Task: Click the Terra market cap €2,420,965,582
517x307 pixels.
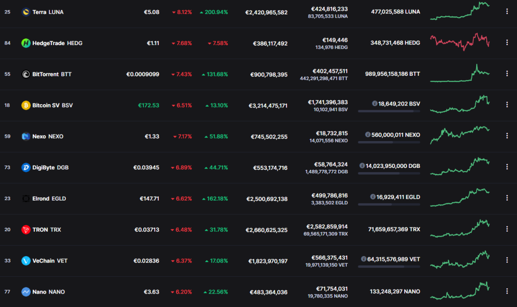Action: click(266, 12)
